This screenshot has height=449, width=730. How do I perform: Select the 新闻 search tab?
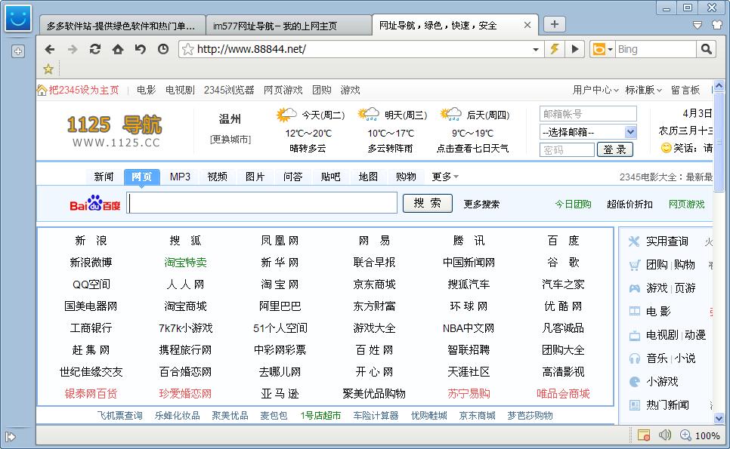coord(104,177)
